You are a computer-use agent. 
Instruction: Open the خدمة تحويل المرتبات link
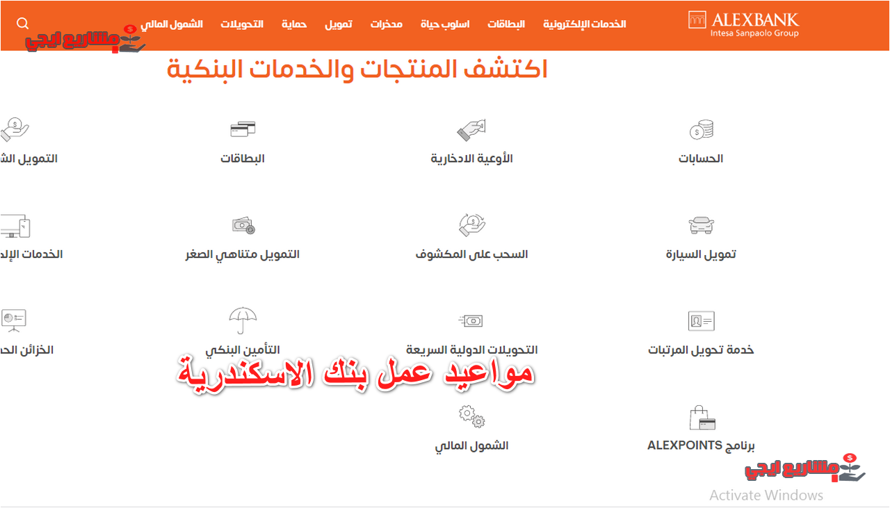701,350
